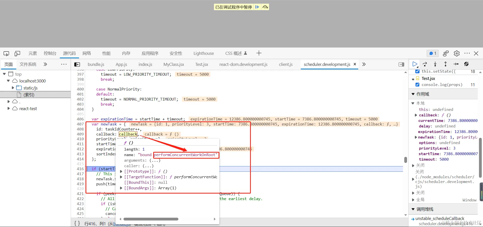Expand [[TargetFunction]] in the hover popup
Viewport: 483px width, 227px height.
tap(121, 177)
